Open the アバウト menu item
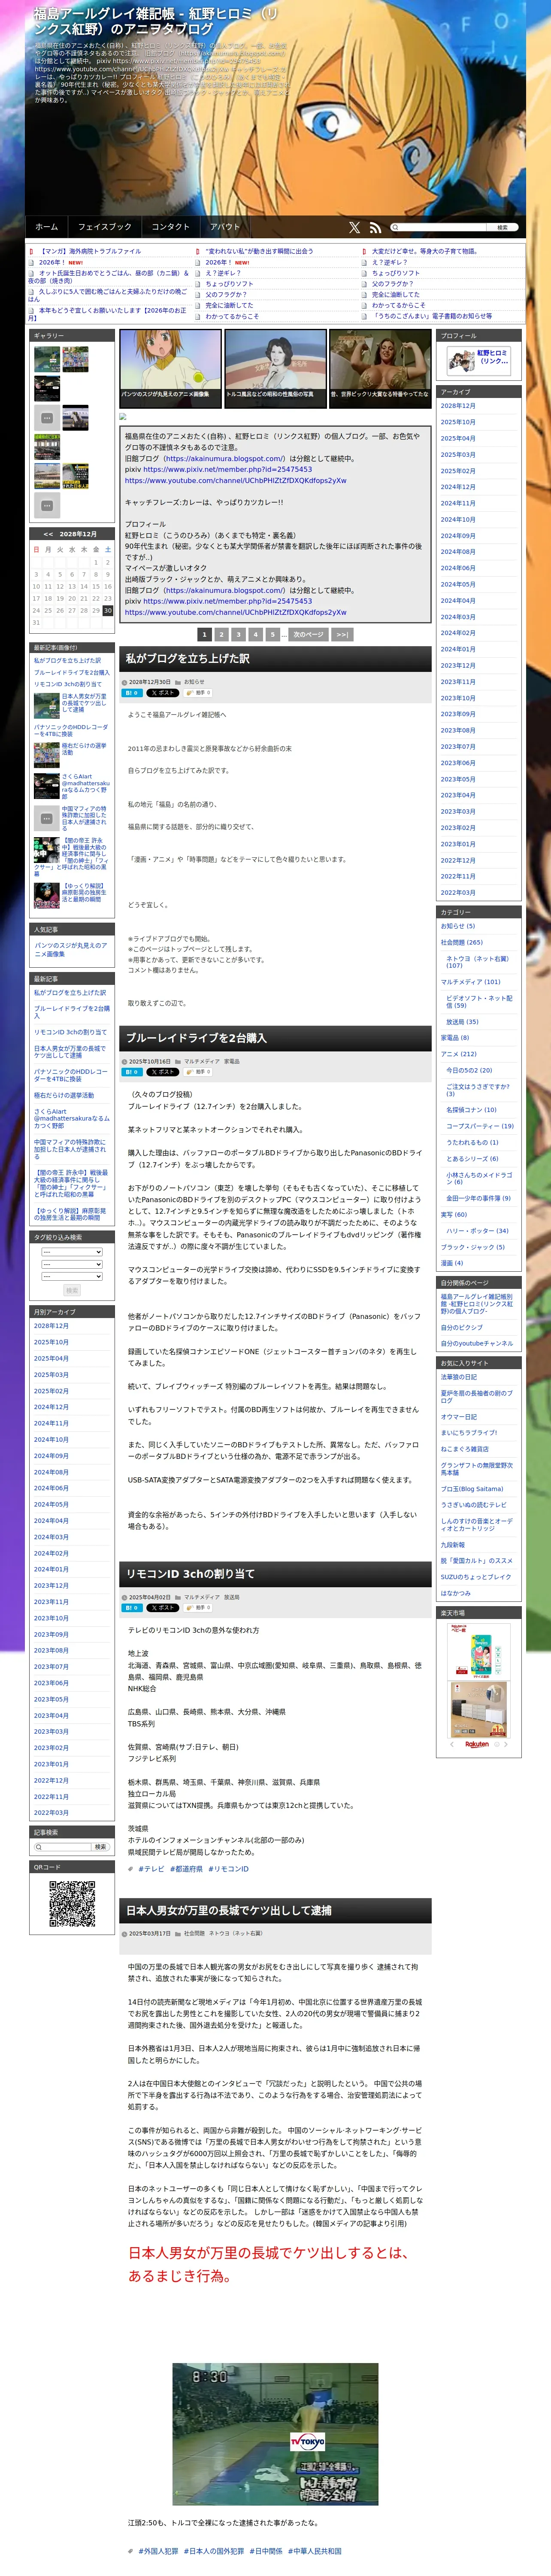551x2576 pixels. (225, 227)
